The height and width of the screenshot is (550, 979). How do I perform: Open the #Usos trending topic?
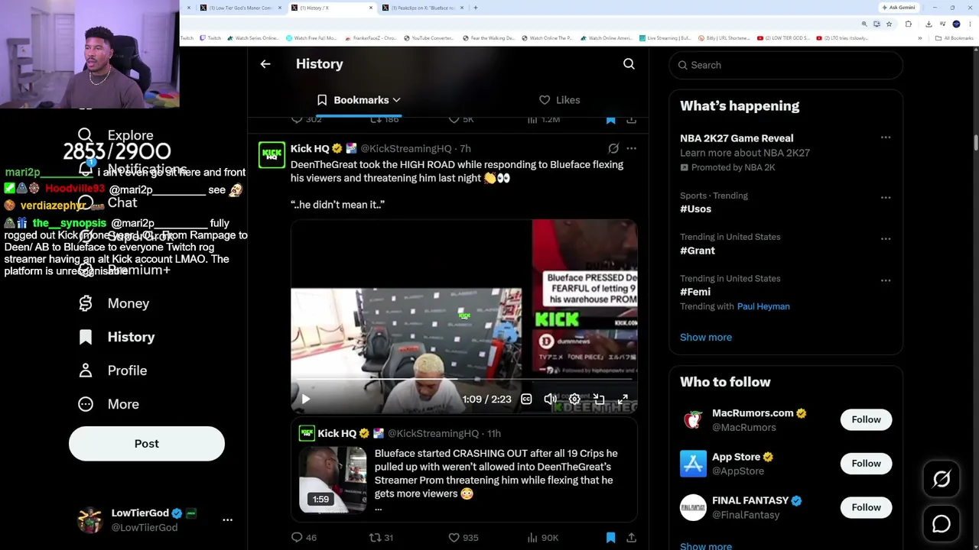[x=695, y=209]
